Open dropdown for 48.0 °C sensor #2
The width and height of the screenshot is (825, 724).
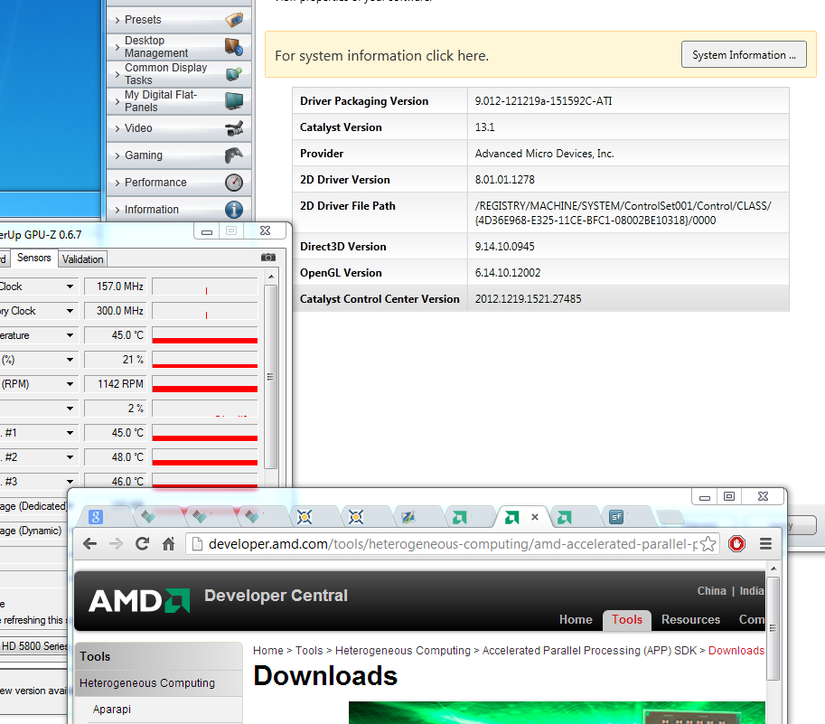(70, 457)
